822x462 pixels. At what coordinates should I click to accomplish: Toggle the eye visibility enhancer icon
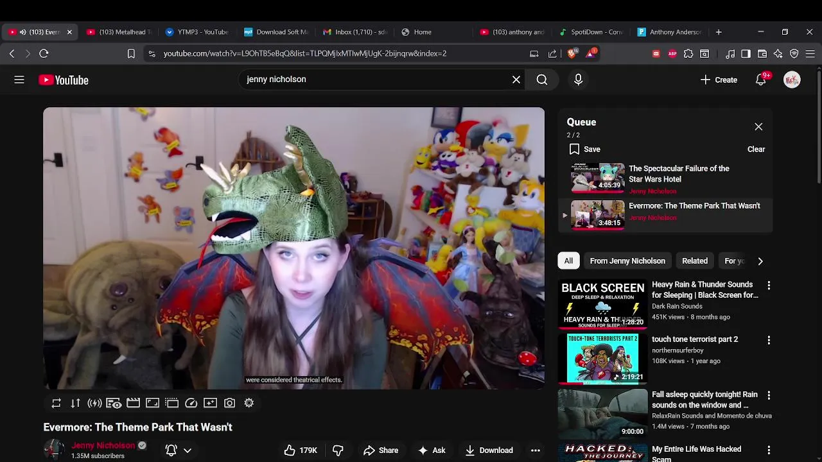coord(114,403)
